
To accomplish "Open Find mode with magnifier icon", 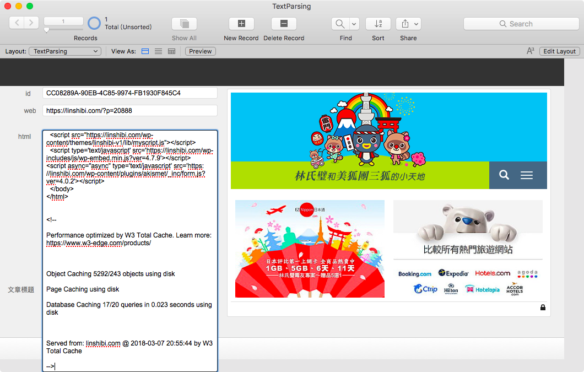I will coord(340,24).
